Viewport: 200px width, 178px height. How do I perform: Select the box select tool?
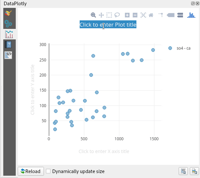point(109,15)
